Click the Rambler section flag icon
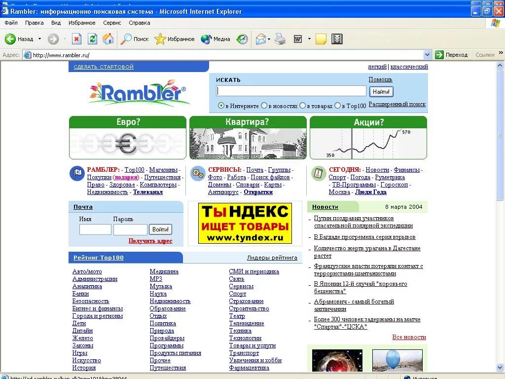505x379 pixels. point(77,173)
